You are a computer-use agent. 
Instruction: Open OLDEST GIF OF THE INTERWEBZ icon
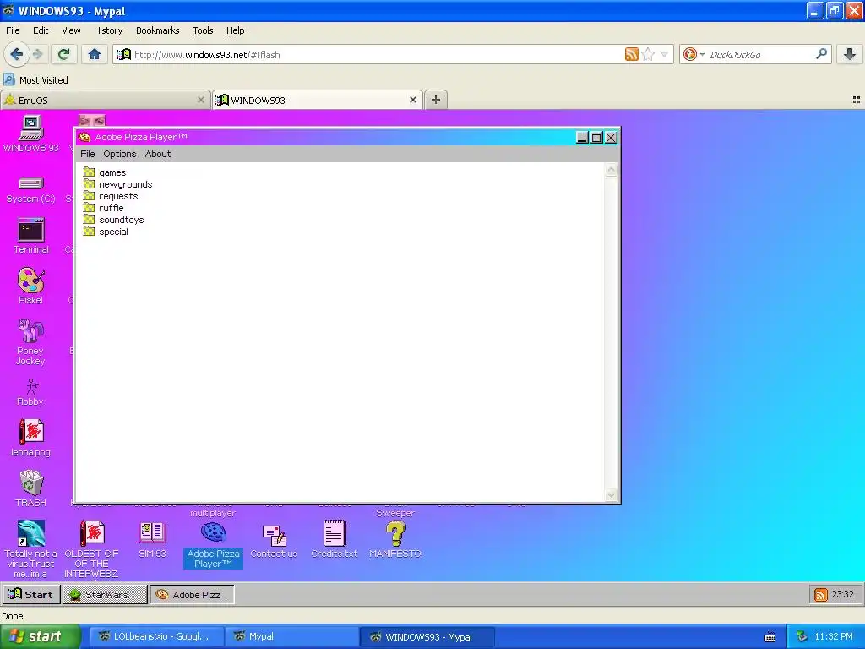[91, 548]
